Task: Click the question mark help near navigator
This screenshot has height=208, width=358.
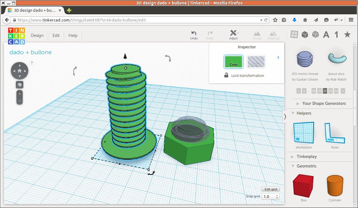Action: [32, 63]
